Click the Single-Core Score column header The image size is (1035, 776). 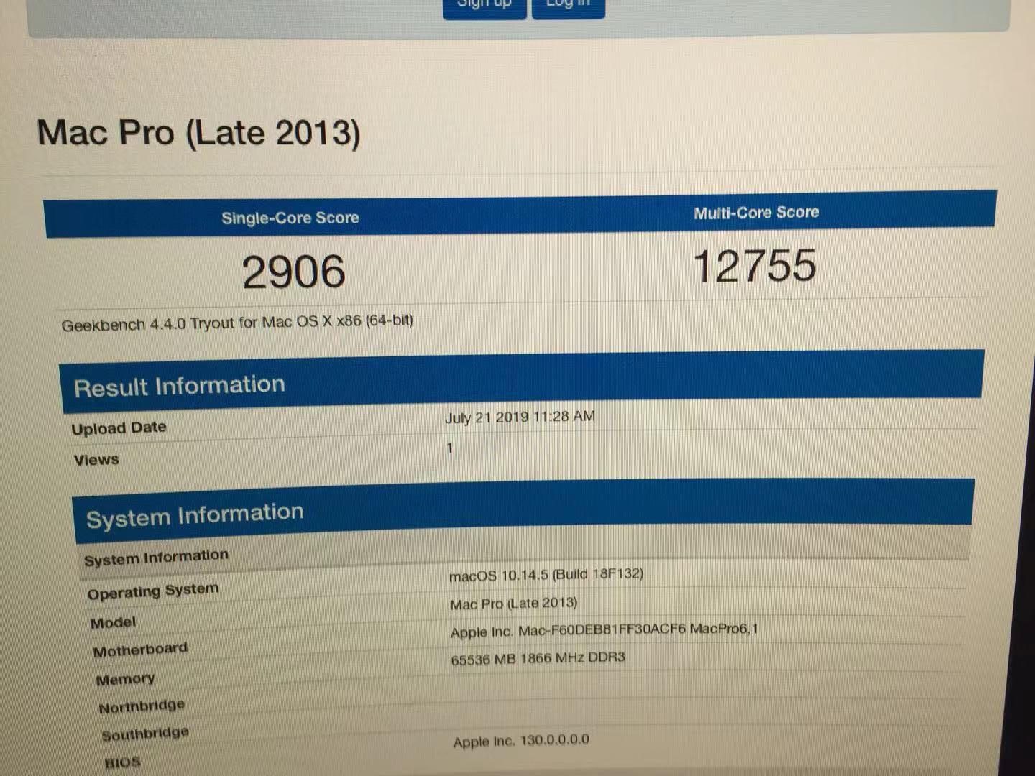pyautogui.click(x=290, y=218)
